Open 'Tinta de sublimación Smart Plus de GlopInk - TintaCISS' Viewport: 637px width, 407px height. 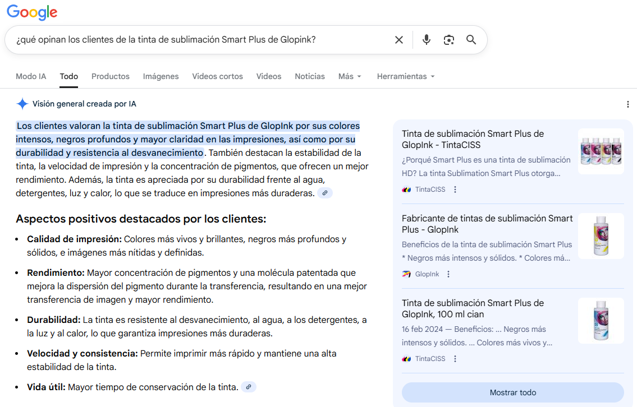[473, 139]
